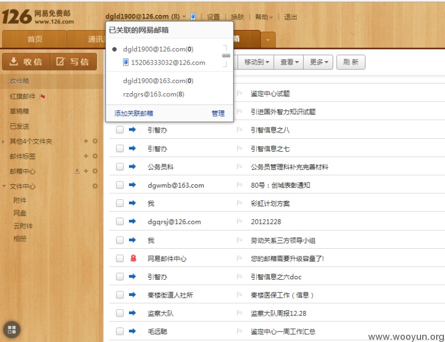Click the flag icon for 鉴定中心试题
This screenshot has width=445, height=342.
point(239,93)
